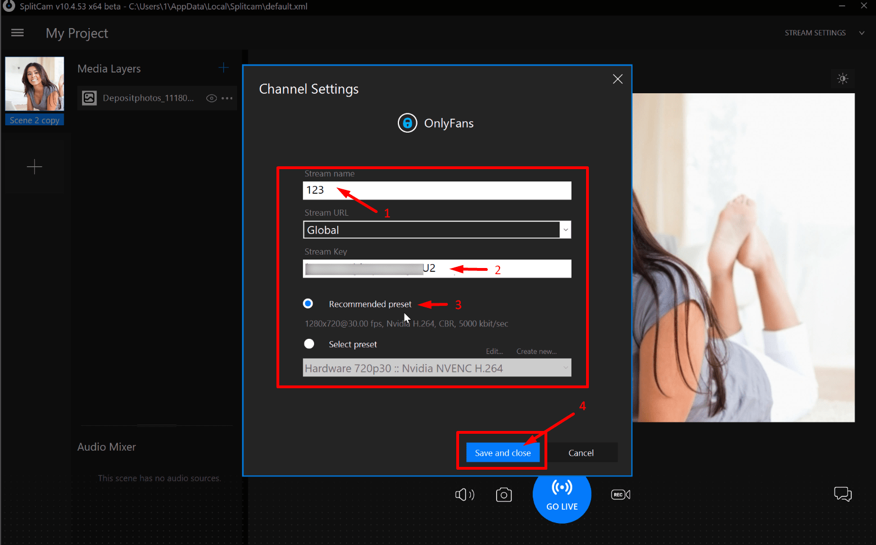Take a snapshot using the camera icon
Image resolution: width=876 pixels, height=545 pixels.
[503, 494]
